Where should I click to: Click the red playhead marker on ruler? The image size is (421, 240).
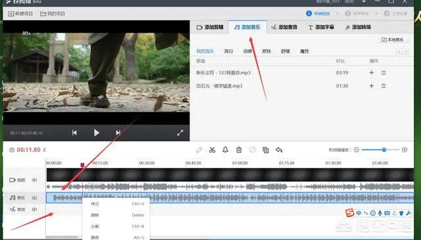(x=82, y=165)
